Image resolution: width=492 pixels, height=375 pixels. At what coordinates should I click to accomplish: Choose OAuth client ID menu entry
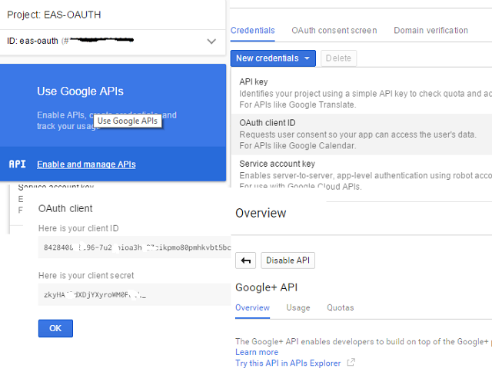pos(361,134)
